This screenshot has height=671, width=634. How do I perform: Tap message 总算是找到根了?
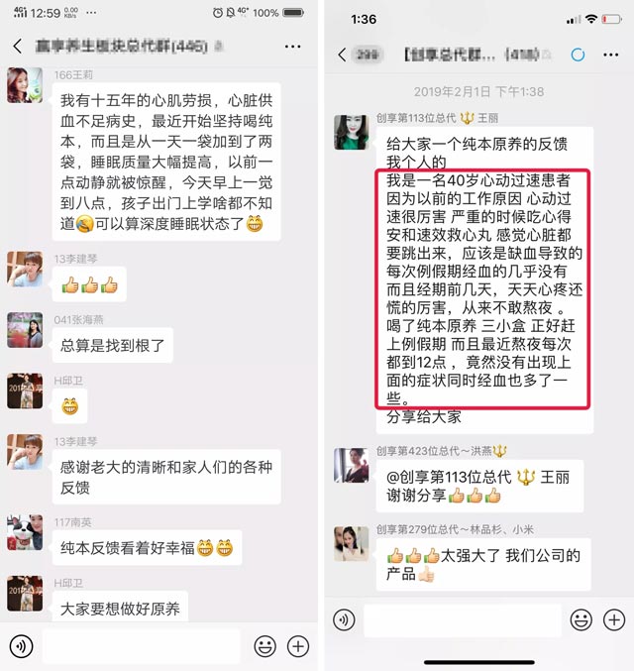click(x=113, y=345)
